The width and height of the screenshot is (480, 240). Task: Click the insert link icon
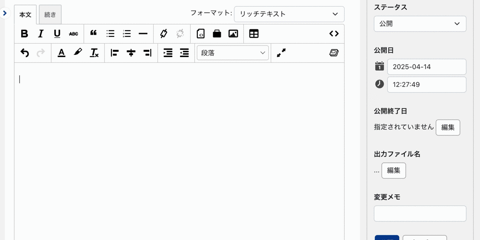coord(164,34)
